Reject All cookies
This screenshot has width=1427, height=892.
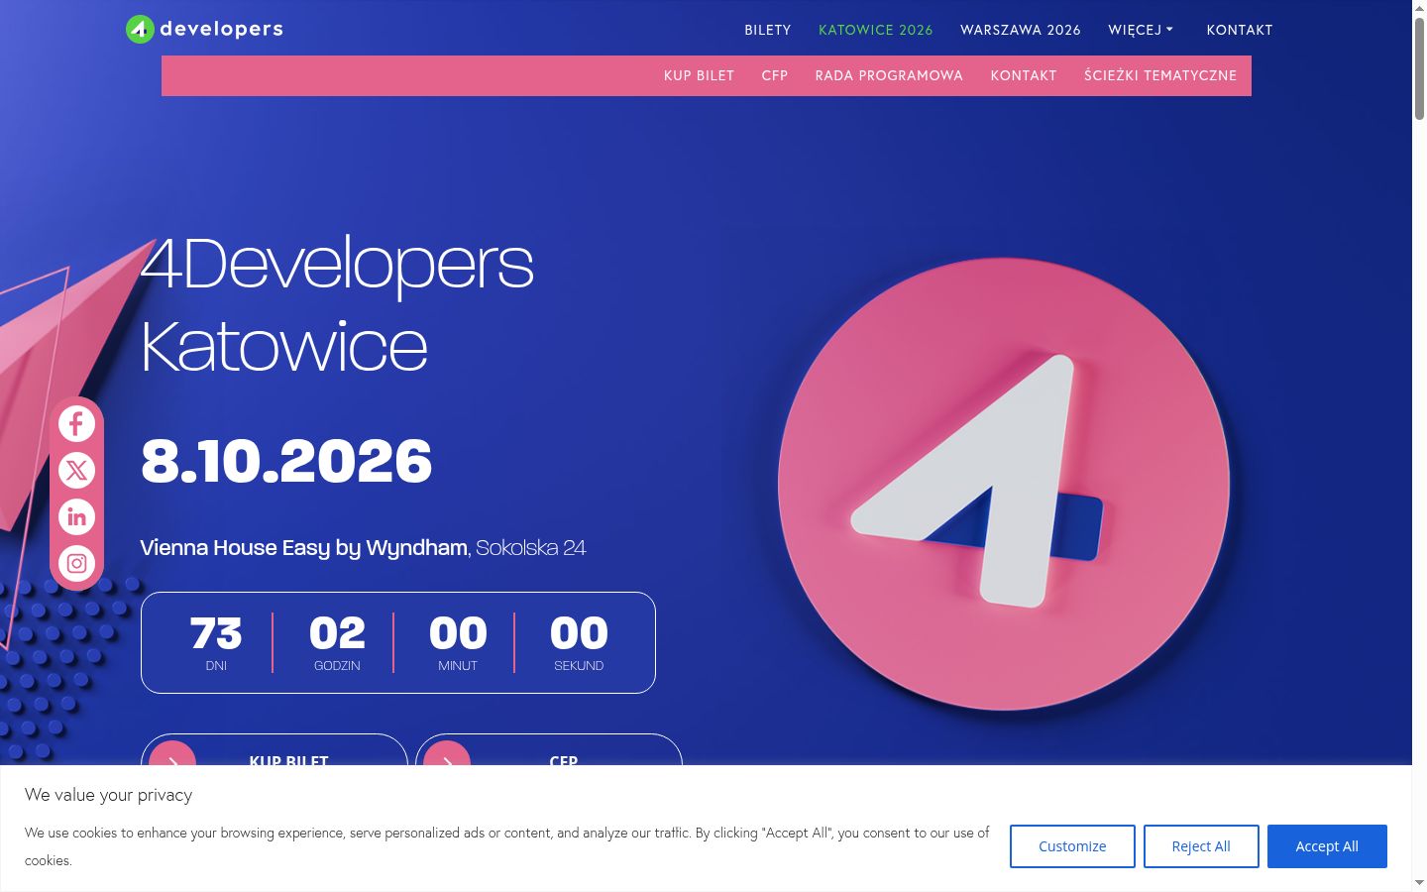1201,846
